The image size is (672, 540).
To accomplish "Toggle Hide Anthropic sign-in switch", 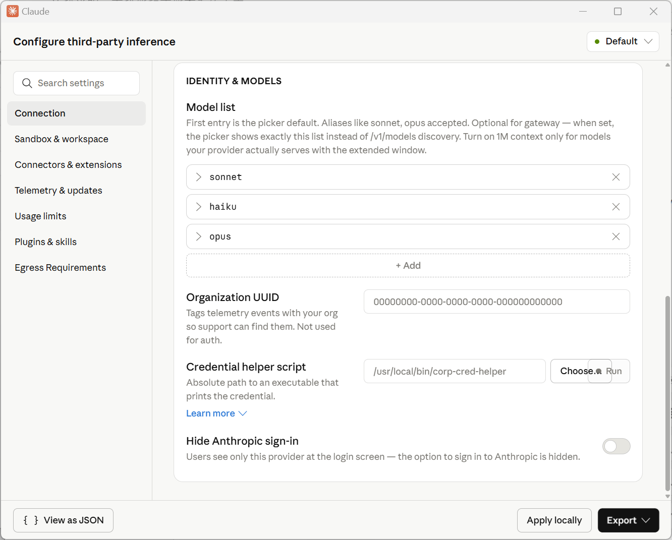I will (617, 446).
